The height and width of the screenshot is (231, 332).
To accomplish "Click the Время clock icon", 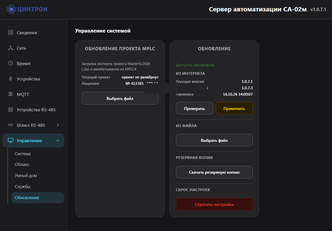I will (x=10, y=63).
